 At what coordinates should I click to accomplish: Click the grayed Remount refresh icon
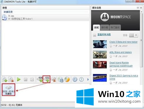pos(32,80)
